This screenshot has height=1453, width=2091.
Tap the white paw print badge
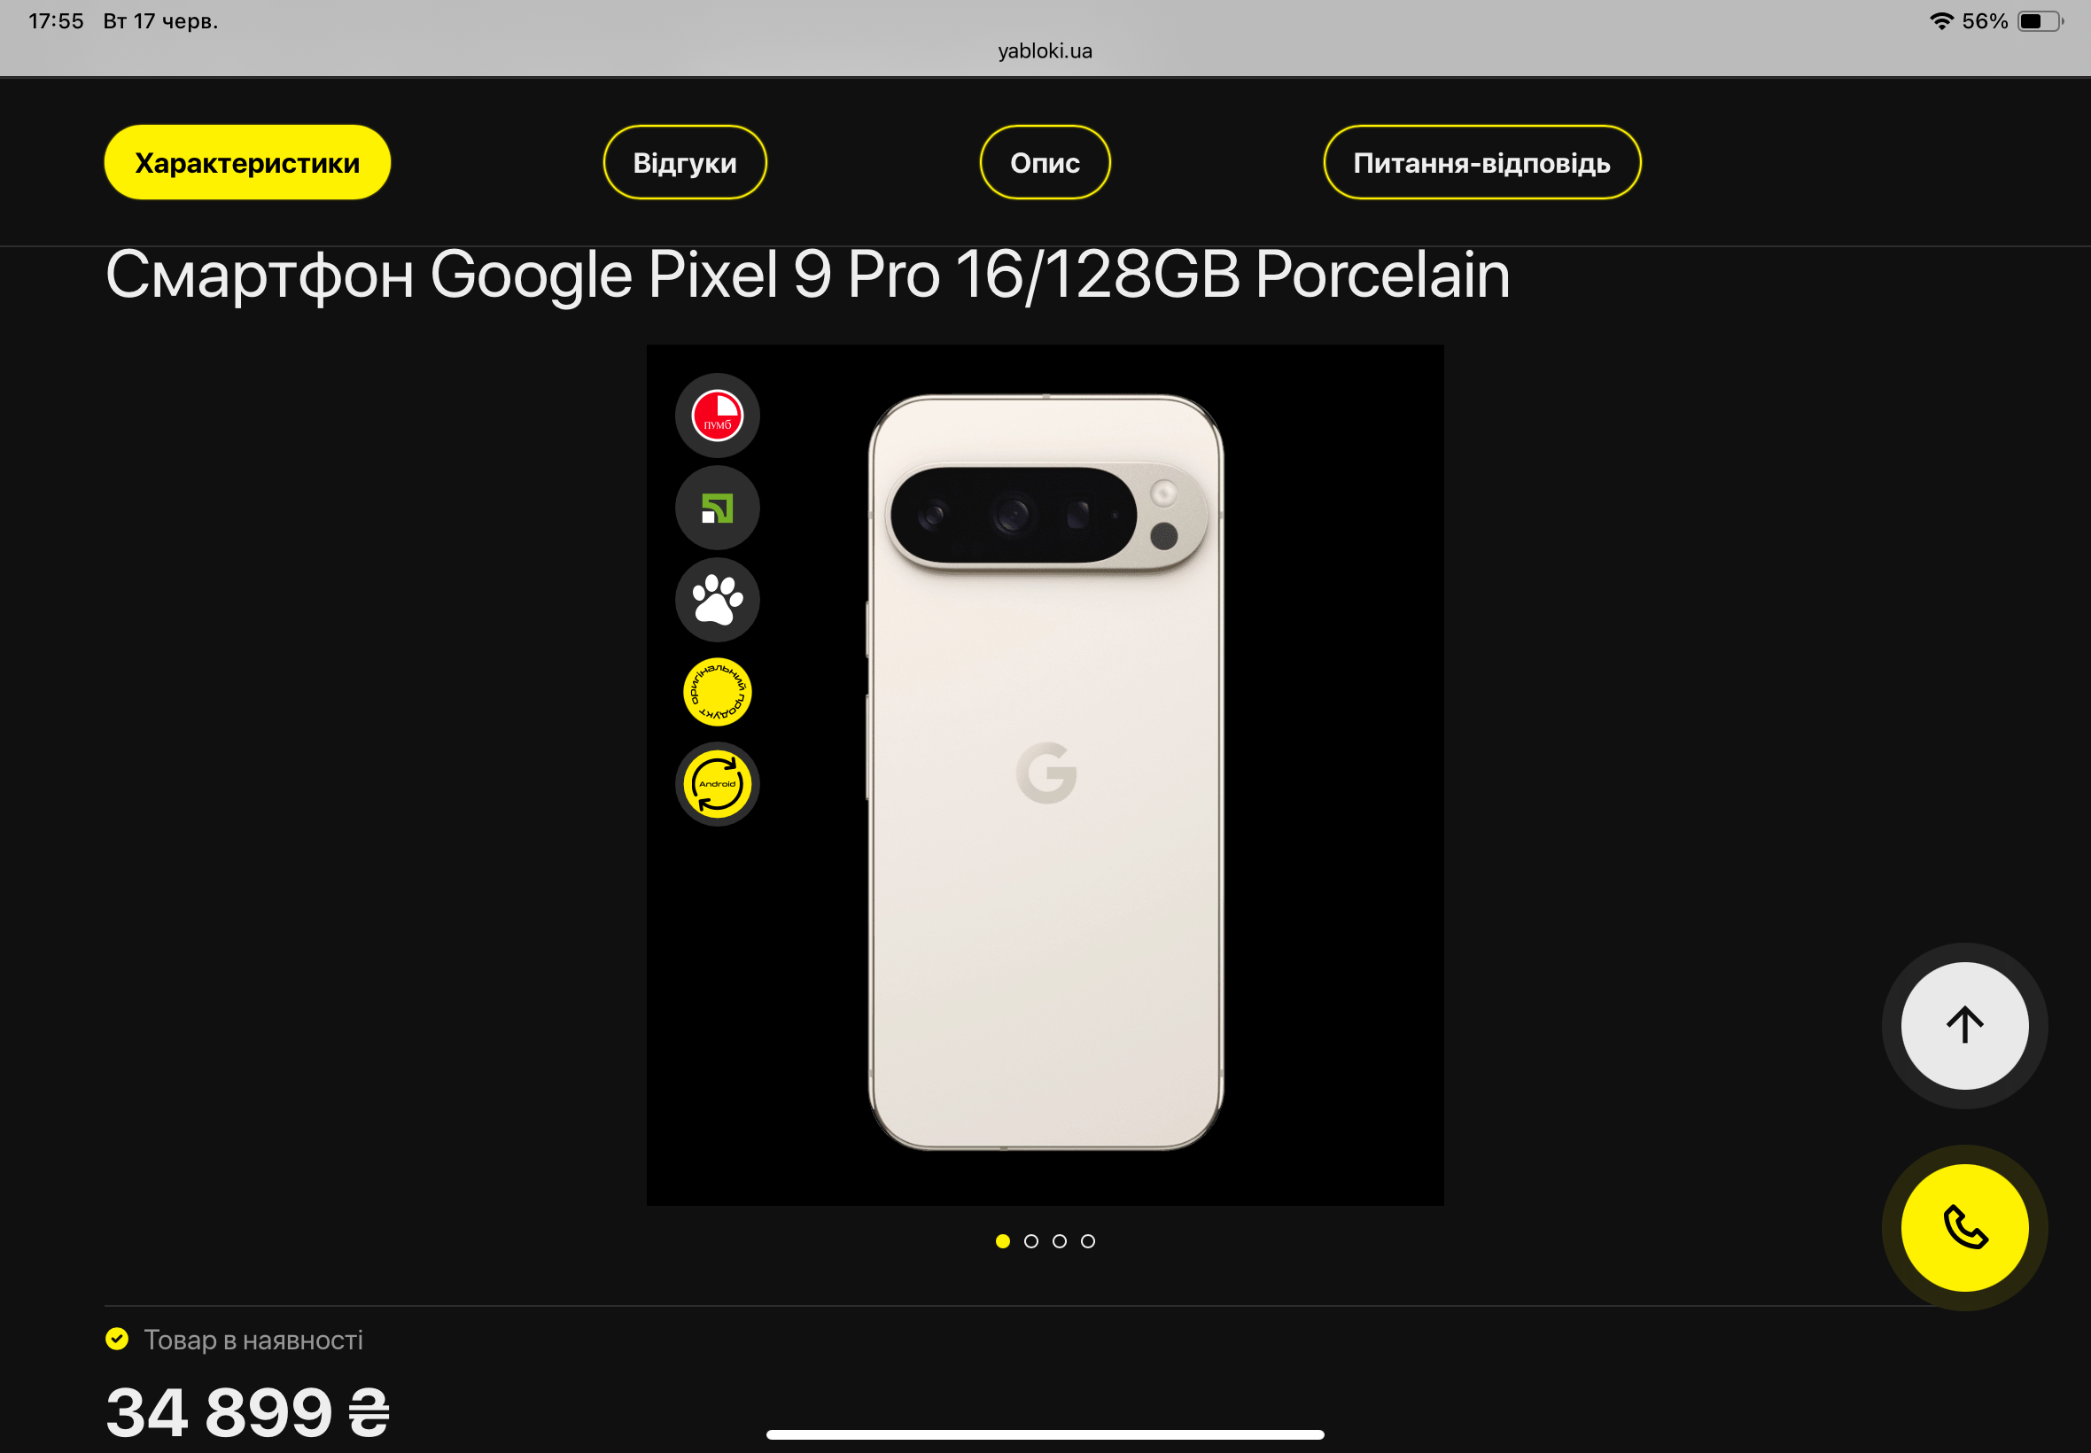click(x=718, y=600)
